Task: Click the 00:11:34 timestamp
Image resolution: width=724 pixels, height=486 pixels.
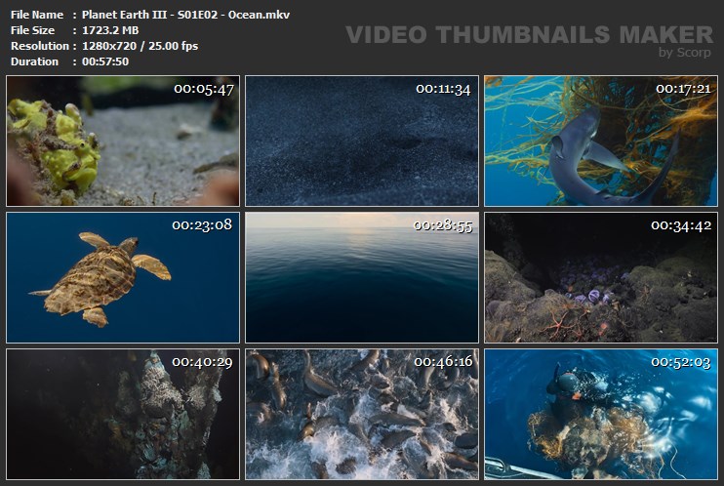Action: tap(443, 89)
